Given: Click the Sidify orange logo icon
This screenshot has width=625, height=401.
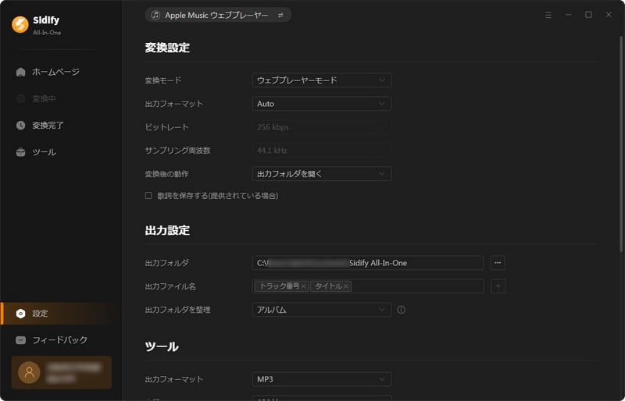Looking at the screenshot, I should click(x=20, y=24).
